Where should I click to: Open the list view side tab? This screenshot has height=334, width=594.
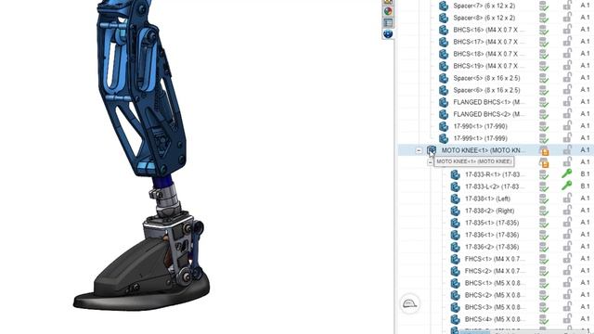coord(388,22)
